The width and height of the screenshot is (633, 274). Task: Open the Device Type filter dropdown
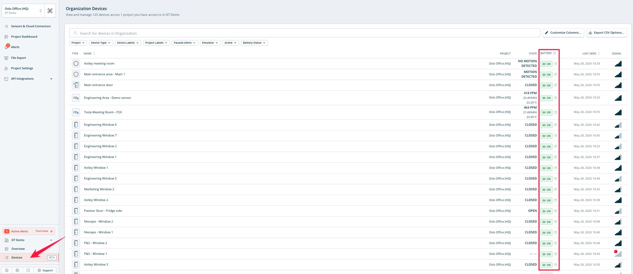101,43
